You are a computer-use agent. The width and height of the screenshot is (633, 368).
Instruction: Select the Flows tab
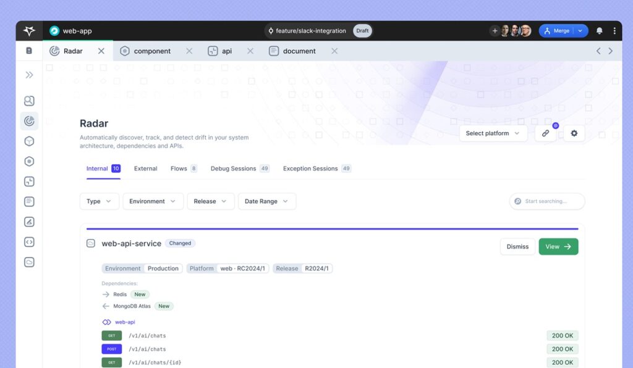point(184,169)
